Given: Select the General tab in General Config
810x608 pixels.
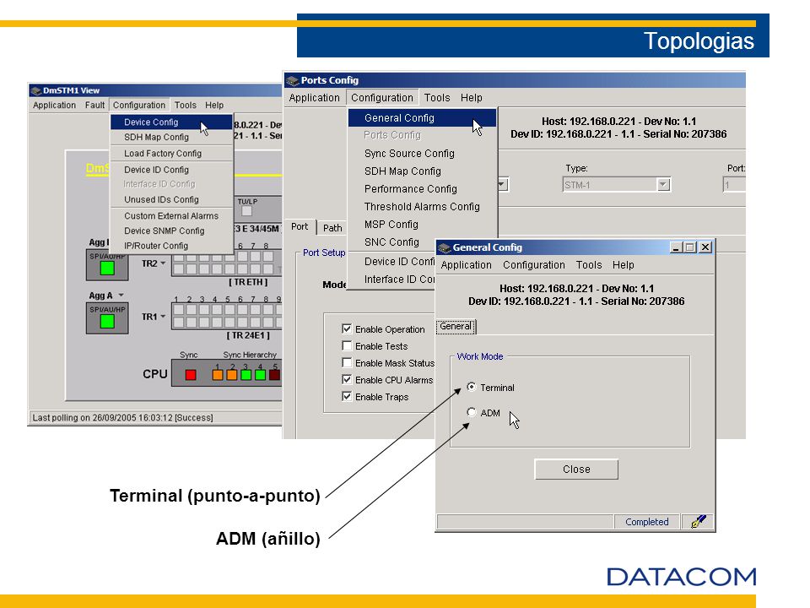Looking at the screenshot, I should point(455,326).
